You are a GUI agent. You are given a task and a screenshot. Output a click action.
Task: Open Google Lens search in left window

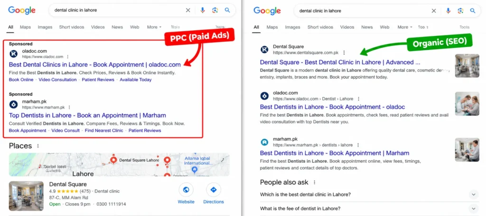point(215,10)
